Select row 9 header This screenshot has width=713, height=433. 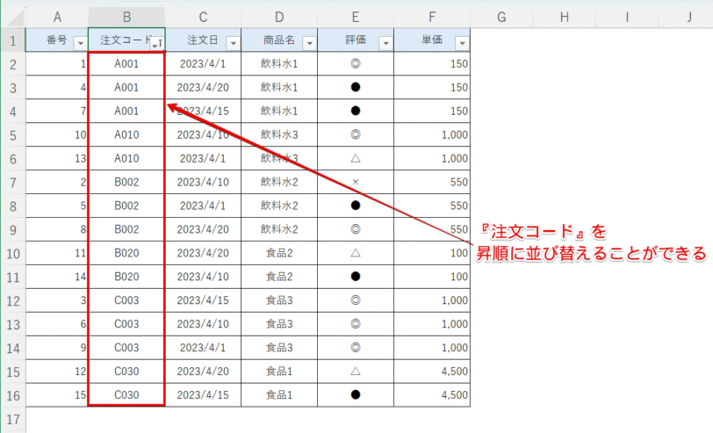[x=13, y=230]
